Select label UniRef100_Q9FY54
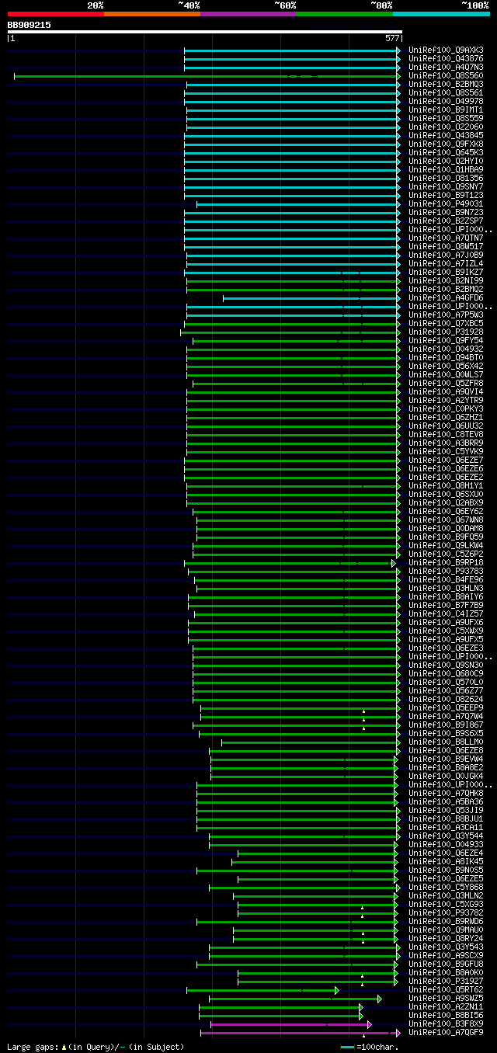The image size is (497, 1053). pyautogui.click(x=446, y=341)
